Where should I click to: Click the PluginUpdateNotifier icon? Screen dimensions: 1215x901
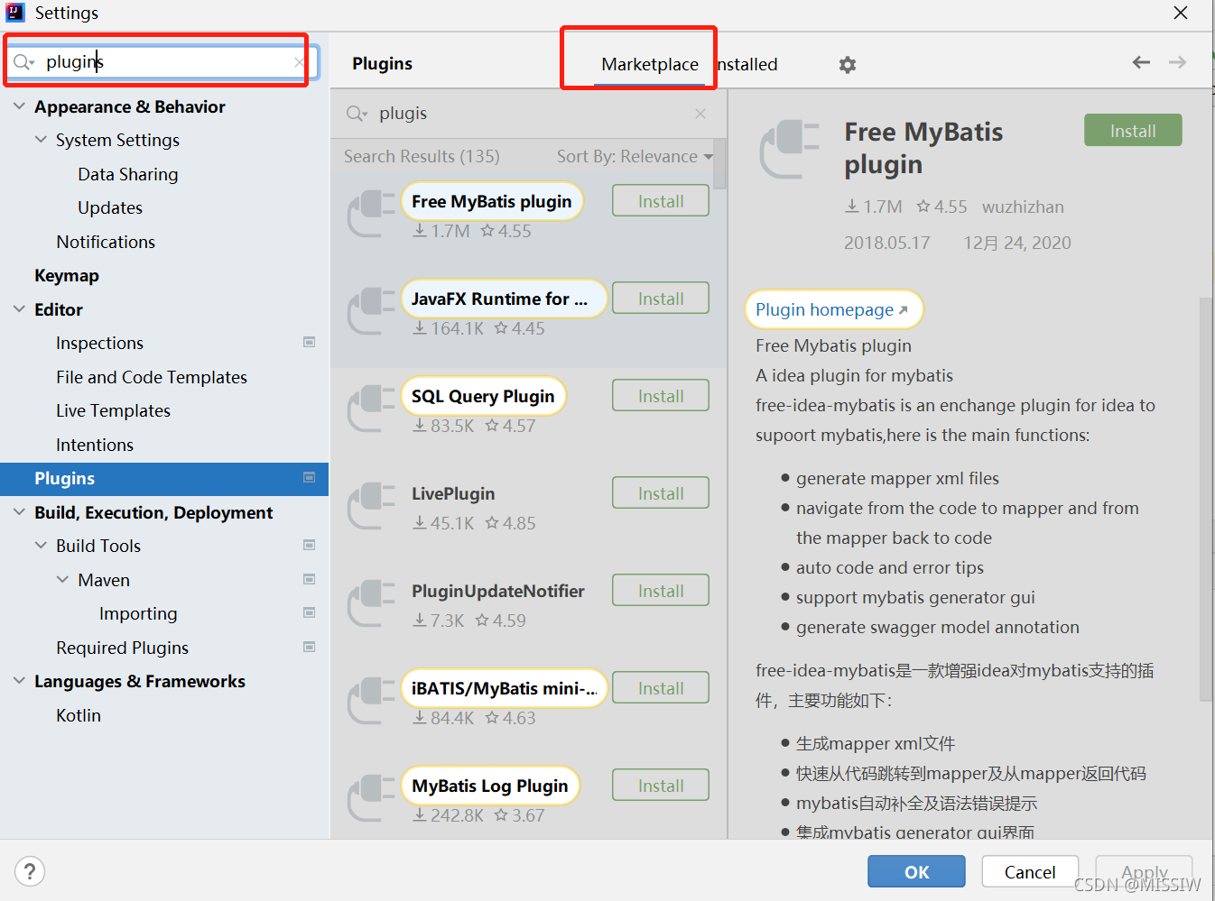tap(371, 604)
